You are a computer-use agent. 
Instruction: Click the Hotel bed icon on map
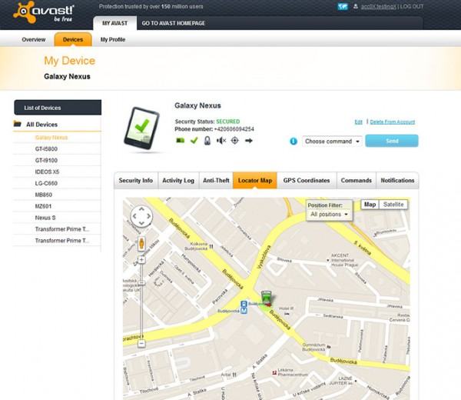287,314
